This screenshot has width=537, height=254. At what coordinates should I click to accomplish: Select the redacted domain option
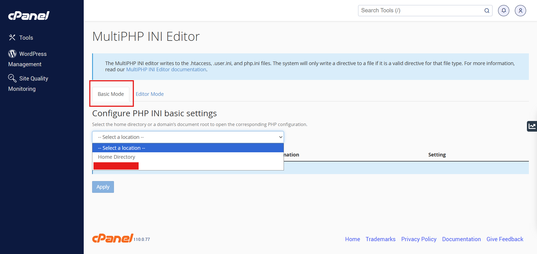pyautogui.click(x=116, y=166)
